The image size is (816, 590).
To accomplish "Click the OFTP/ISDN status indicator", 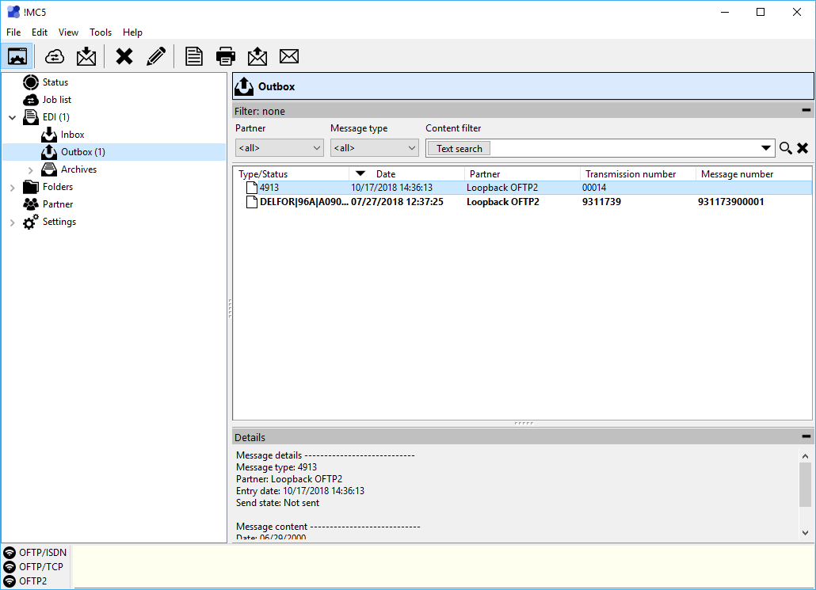I will tap(35, 553).
